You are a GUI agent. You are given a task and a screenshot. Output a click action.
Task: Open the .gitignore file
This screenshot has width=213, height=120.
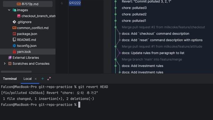24,22
